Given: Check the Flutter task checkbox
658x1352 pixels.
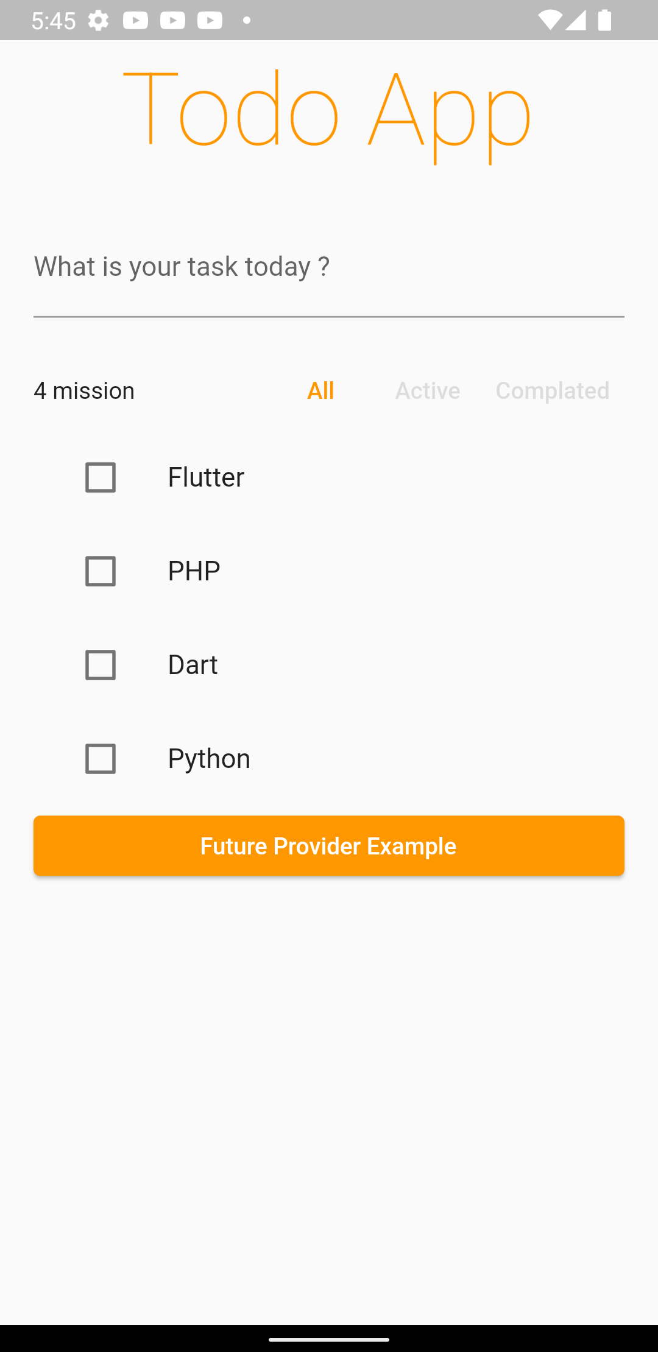Looking at the screenshot, I should point(100,477).
